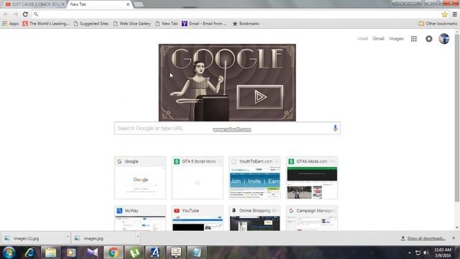Open the images.jpg downloaded file

(x=103, y=238)
